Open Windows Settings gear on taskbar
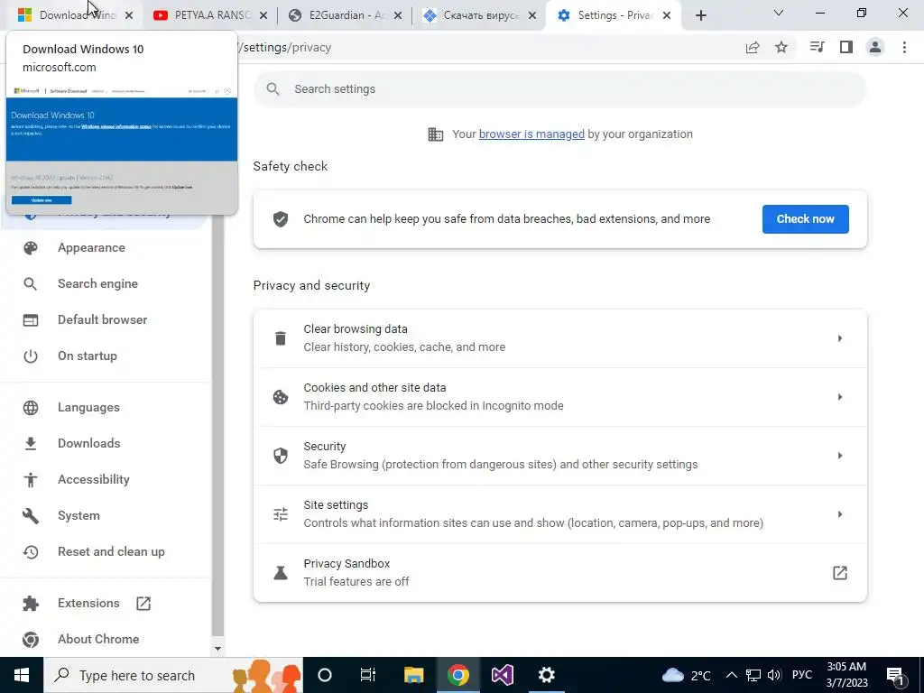 (546, 675)
